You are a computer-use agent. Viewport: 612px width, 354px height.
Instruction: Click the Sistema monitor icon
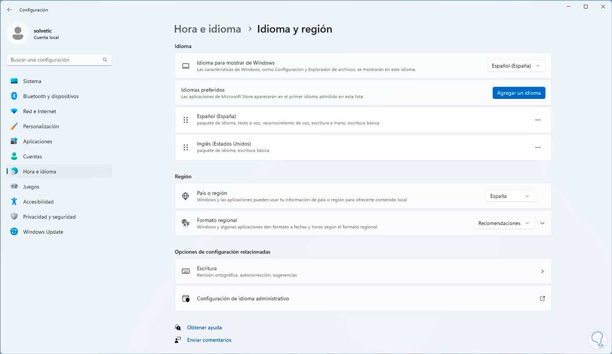pyautogui.click(x=14, y=81)
